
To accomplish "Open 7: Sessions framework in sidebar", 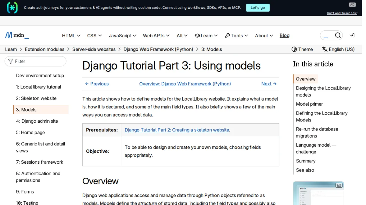I will [x=40, y=162].
